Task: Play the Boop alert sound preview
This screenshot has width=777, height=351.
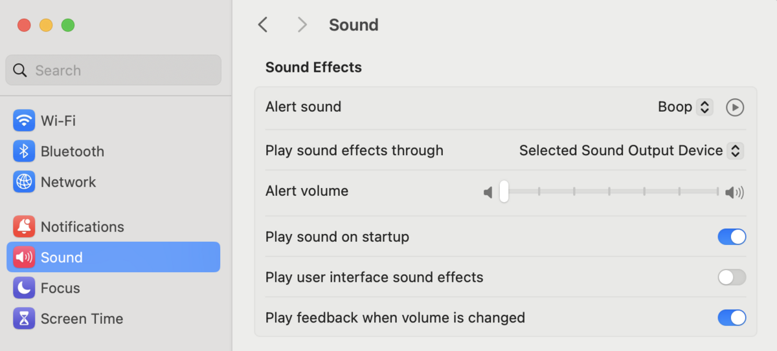Action: click(734, 107)
